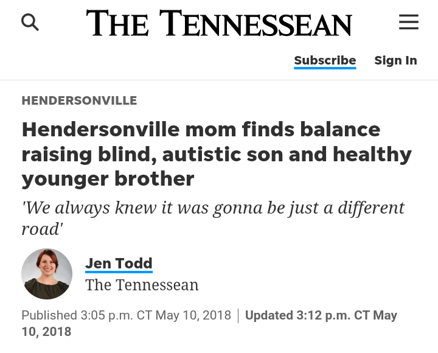Open the hamburger navigation menu
The width and height of the screenshot is (438, 353).
[408, 23]
